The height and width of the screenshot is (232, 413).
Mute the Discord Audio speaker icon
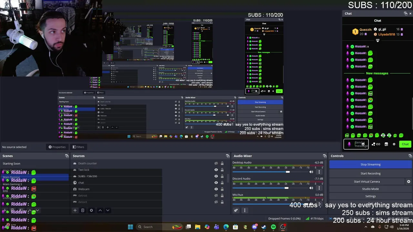coord(311,188)
